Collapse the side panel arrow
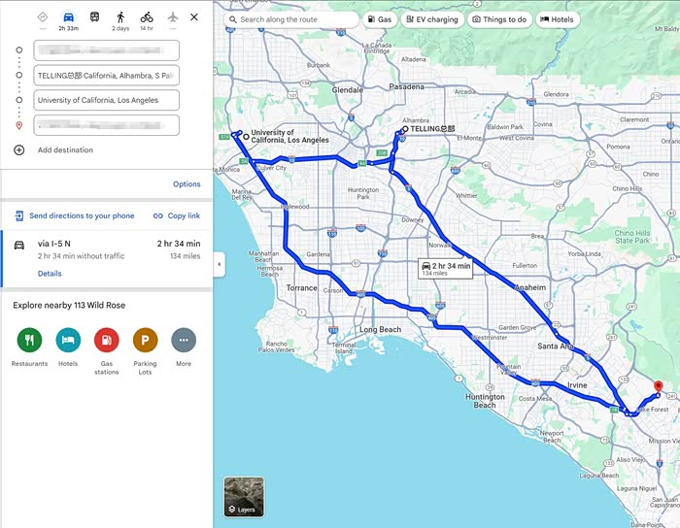680x528 pixels. coord(219,264)
